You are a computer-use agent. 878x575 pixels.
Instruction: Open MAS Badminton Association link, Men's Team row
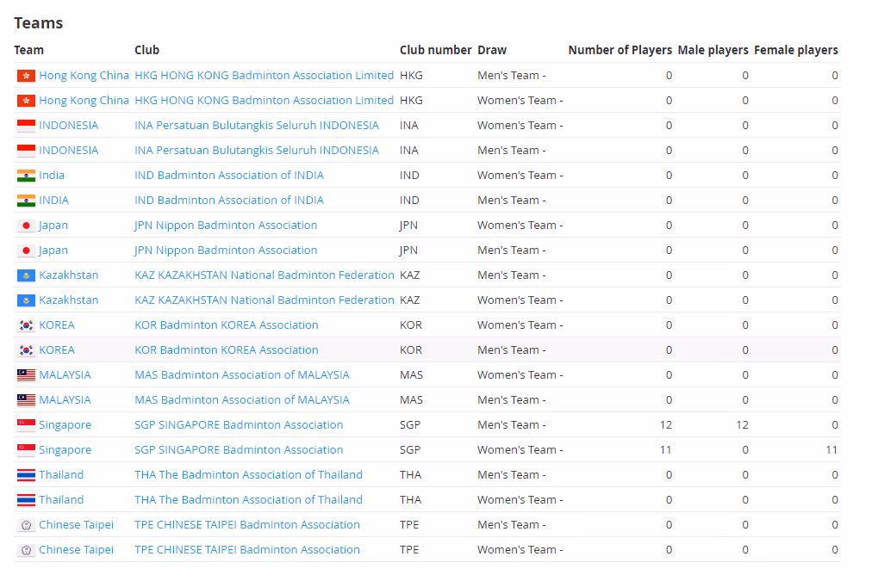pos(242,400)
